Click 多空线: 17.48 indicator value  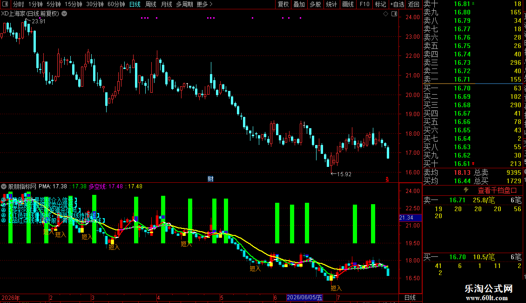(x=106, y=186)
